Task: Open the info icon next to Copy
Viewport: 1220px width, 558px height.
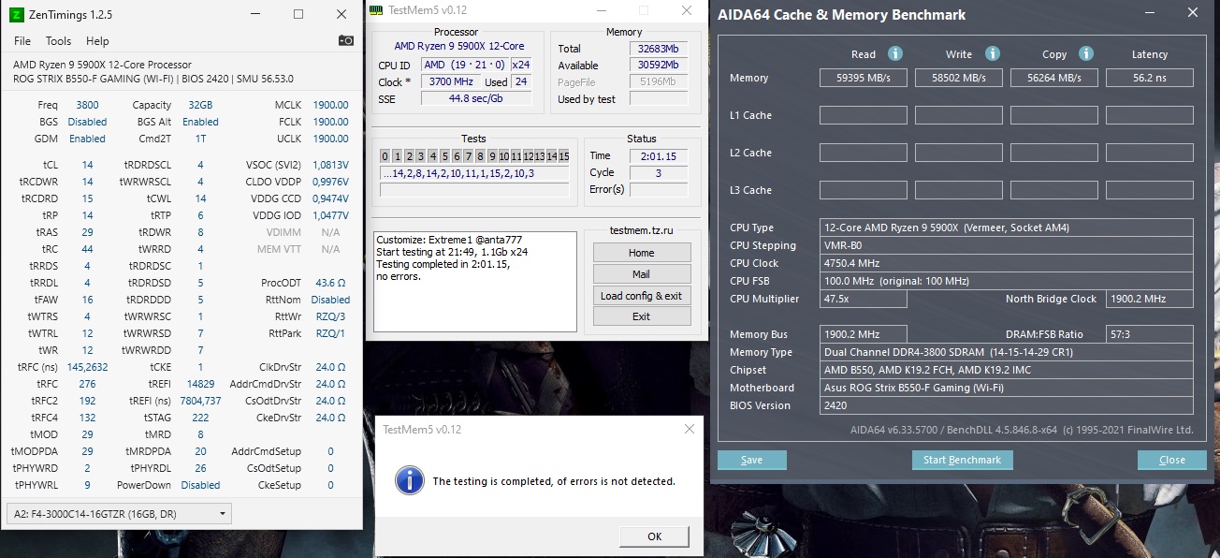Action: click(x=1086, y=54)
